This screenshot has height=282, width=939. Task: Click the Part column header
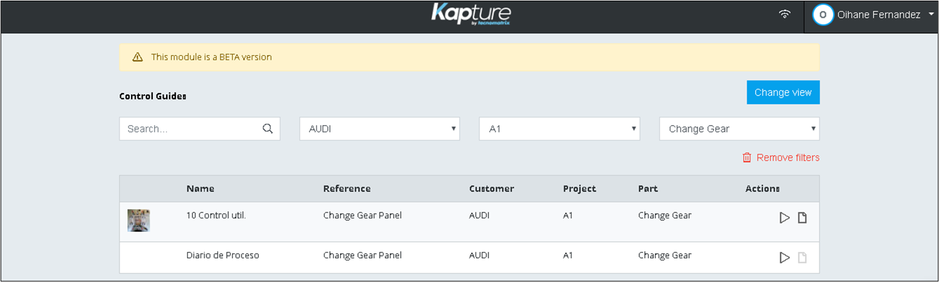pyautogui.click(x=648, y=189)
